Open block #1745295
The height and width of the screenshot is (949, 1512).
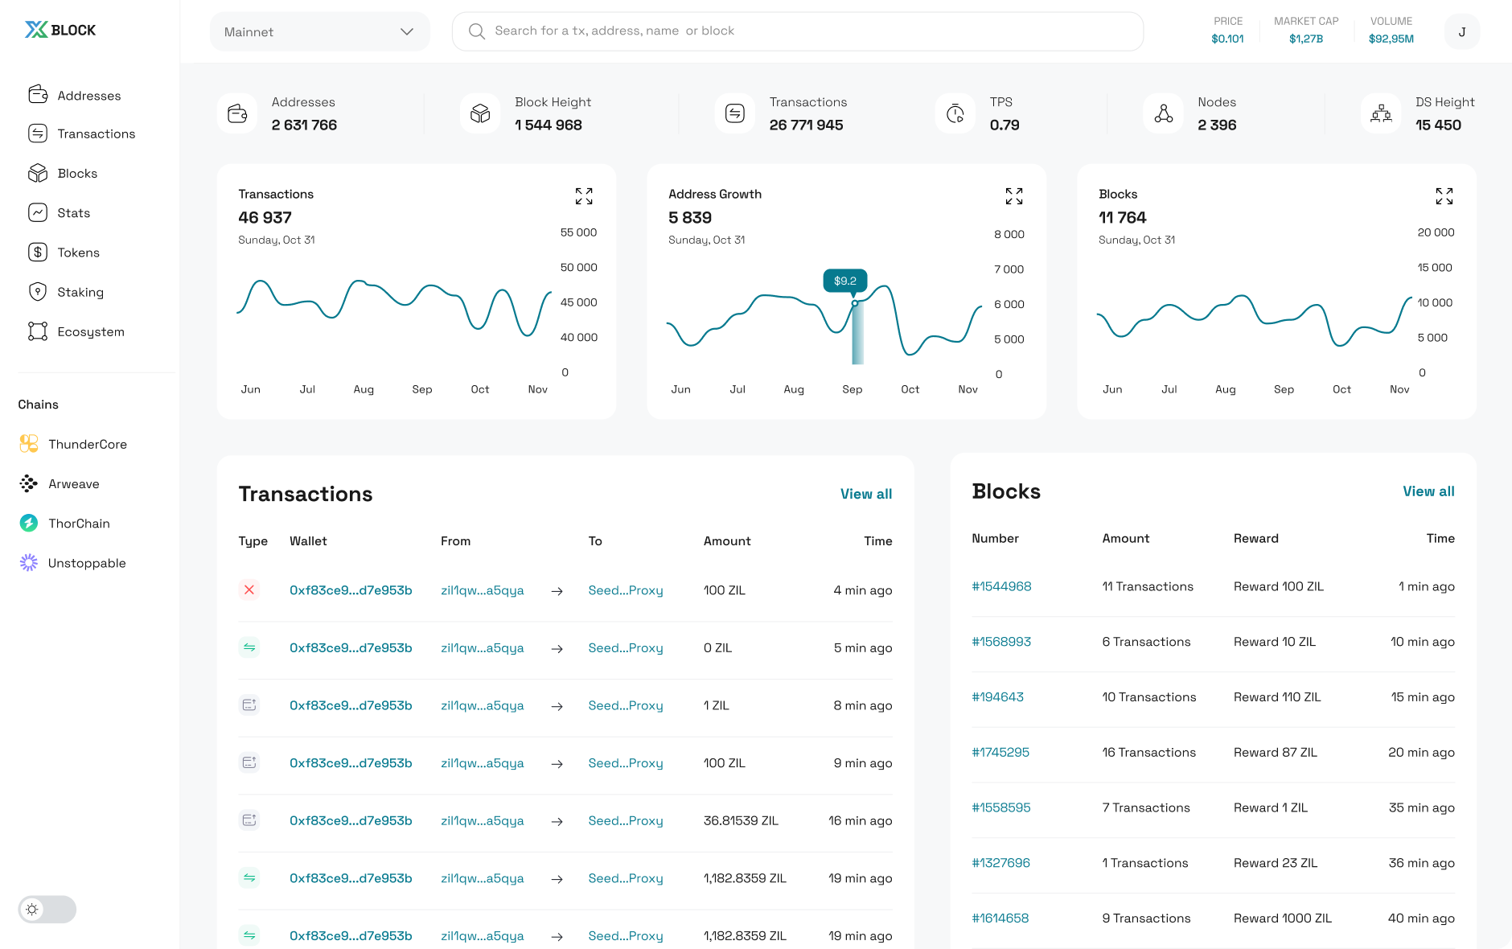click(x=1000, y=753)
